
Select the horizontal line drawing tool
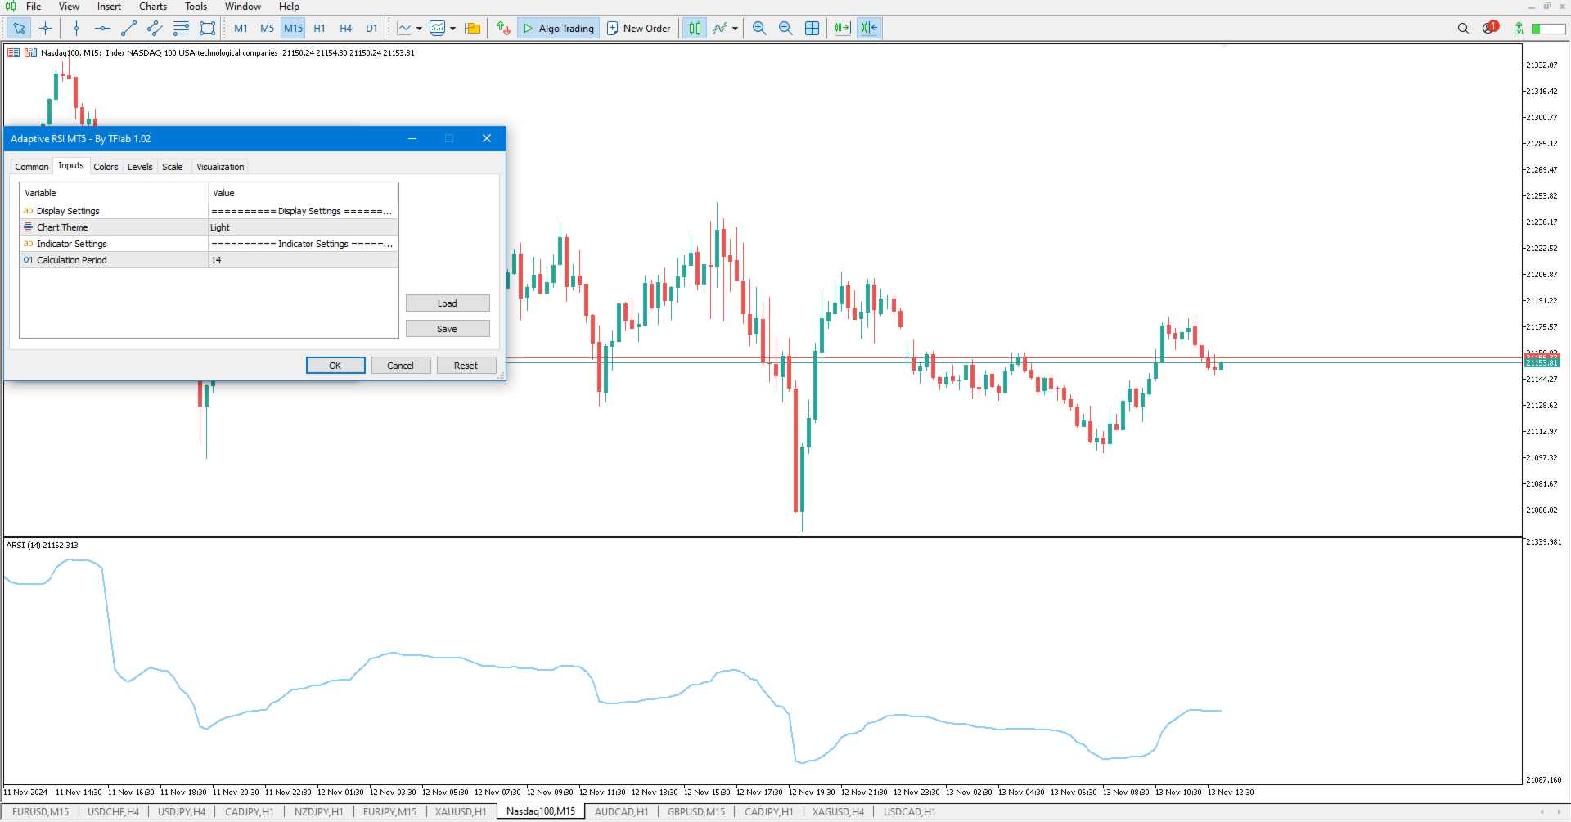pos(101,28)
